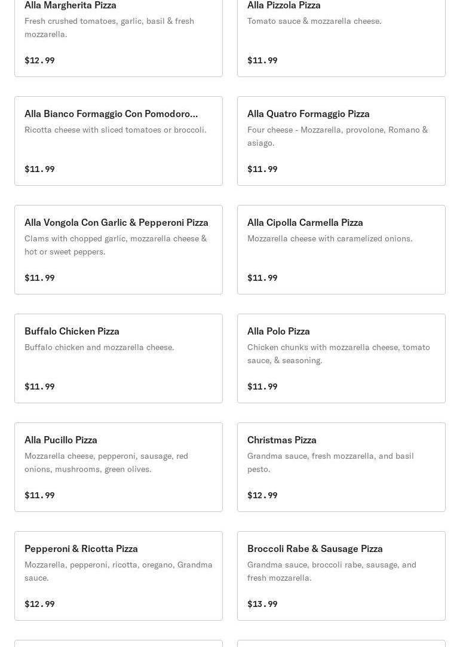
Task: Open the Alla Cipolla Carmella Pizza card
Action: [x=305, y=222]
